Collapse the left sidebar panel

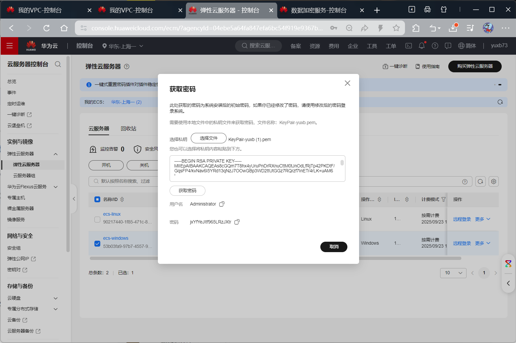point(74,199)
